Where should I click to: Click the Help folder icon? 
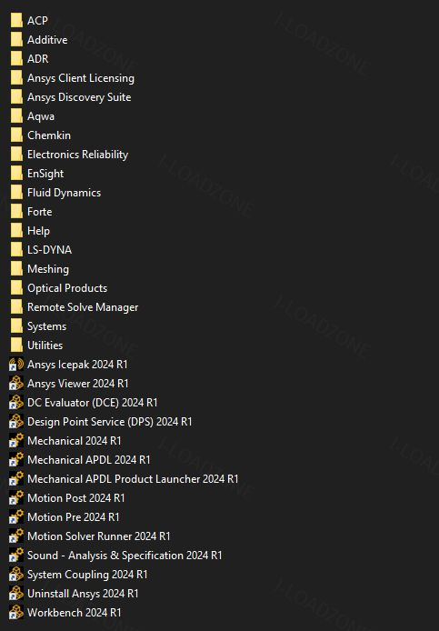[x=16, y=231]
